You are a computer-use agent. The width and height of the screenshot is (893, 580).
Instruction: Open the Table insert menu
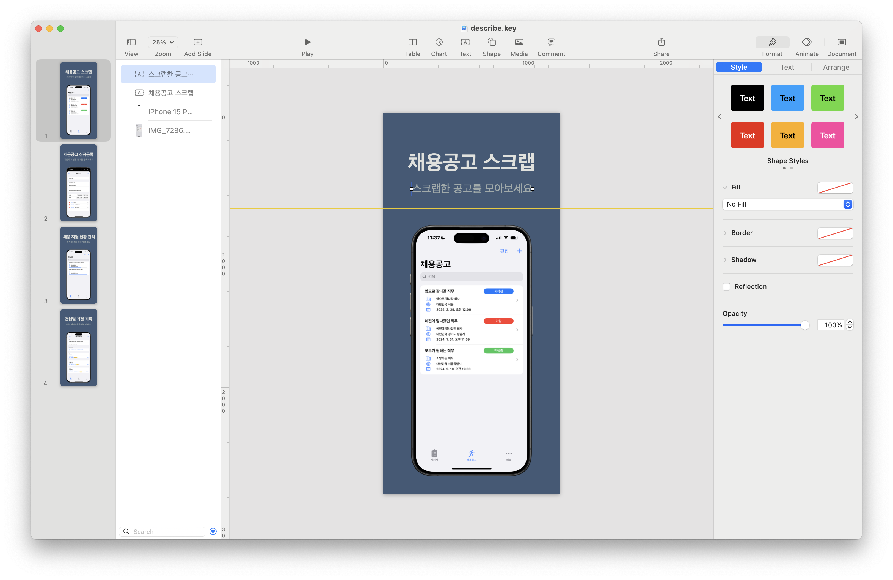point(412,42)
